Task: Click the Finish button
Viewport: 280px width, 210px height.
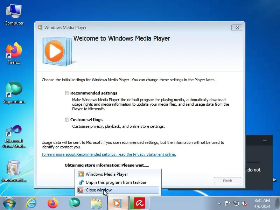Action: (227, 181)
